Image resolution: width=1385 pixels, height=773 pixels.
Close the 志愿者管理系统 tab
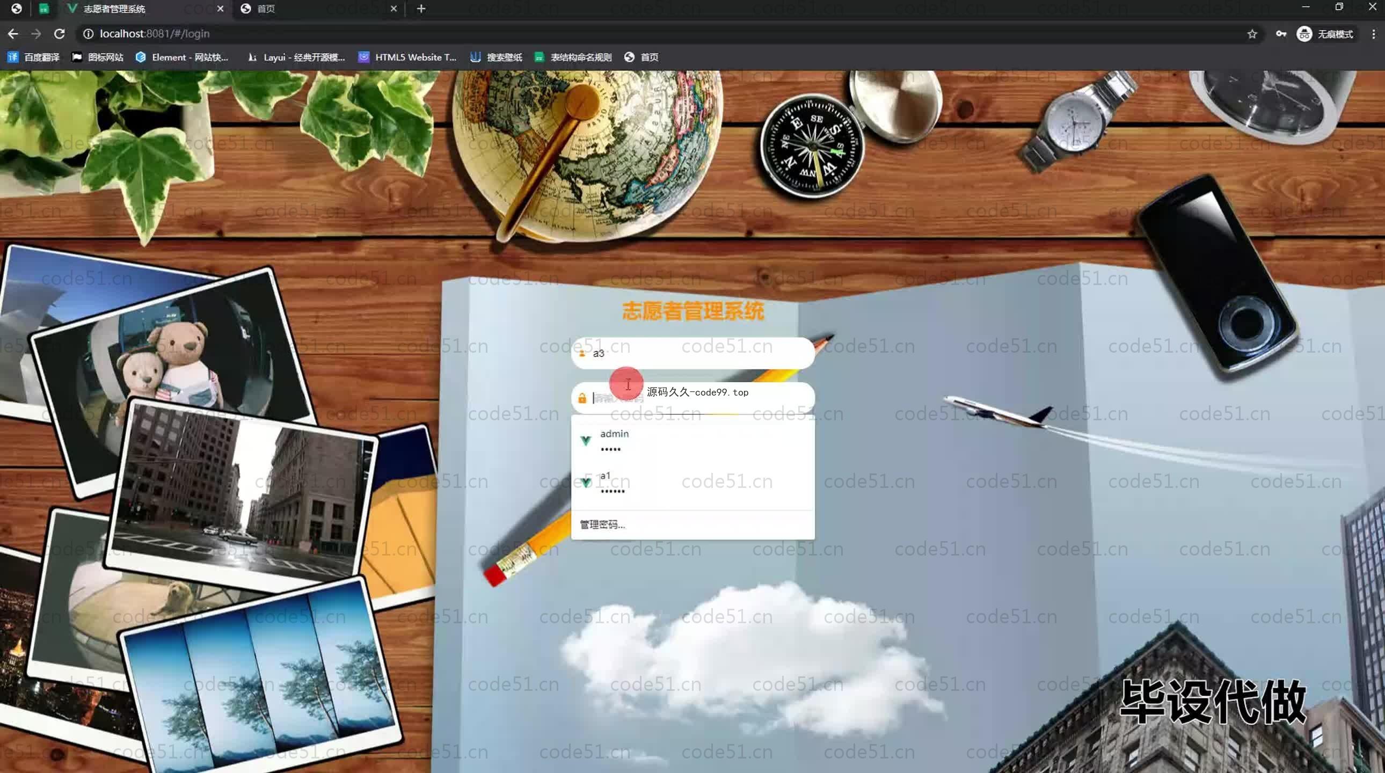click(x=220, y=9)
